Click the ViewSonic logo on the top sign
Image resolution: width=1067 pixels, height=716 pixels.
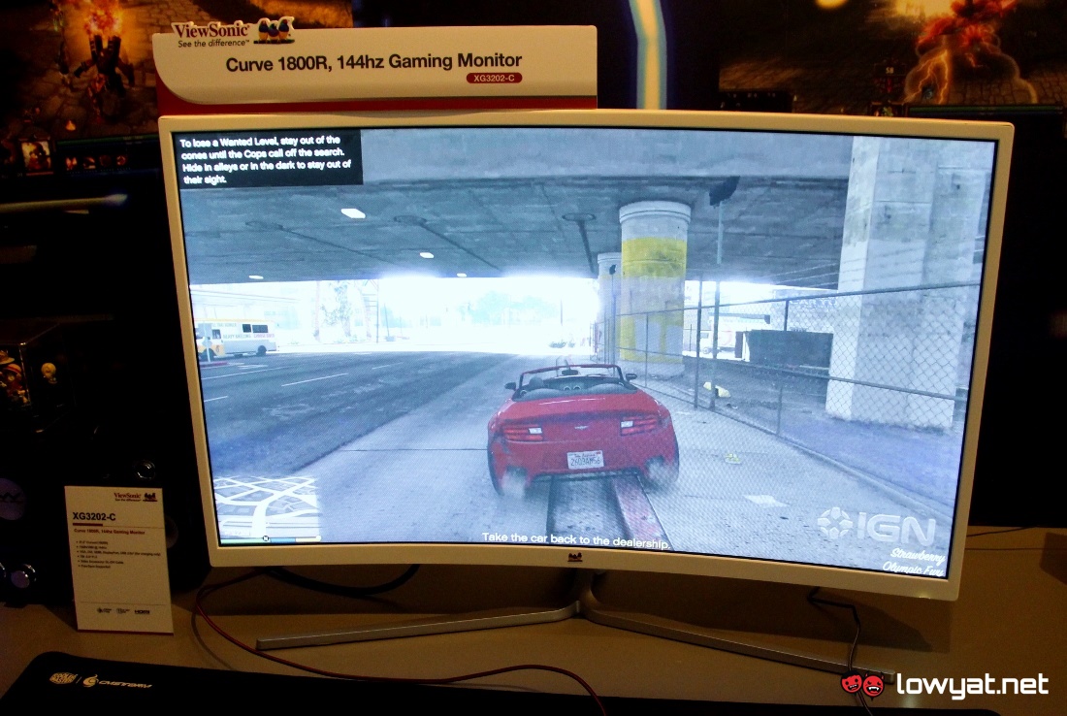[234, 32]
